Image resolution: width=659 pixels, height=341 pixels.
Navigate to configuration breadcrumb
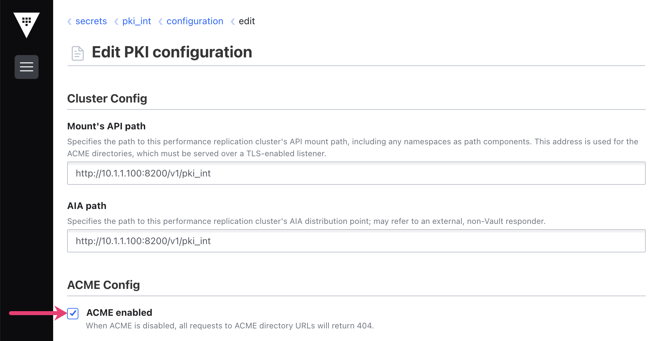(x=195, y=21)
